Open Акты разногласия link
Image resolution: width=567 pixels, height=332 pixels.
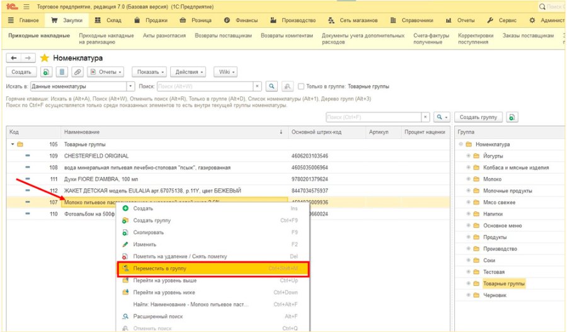tap(164, 35)
